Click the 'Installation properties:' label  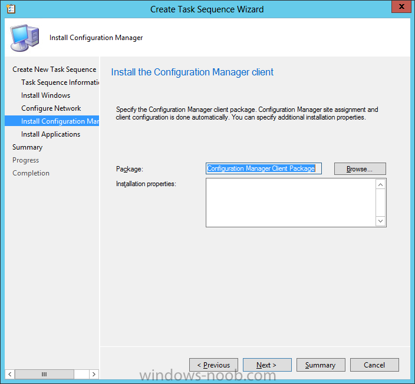146,184
